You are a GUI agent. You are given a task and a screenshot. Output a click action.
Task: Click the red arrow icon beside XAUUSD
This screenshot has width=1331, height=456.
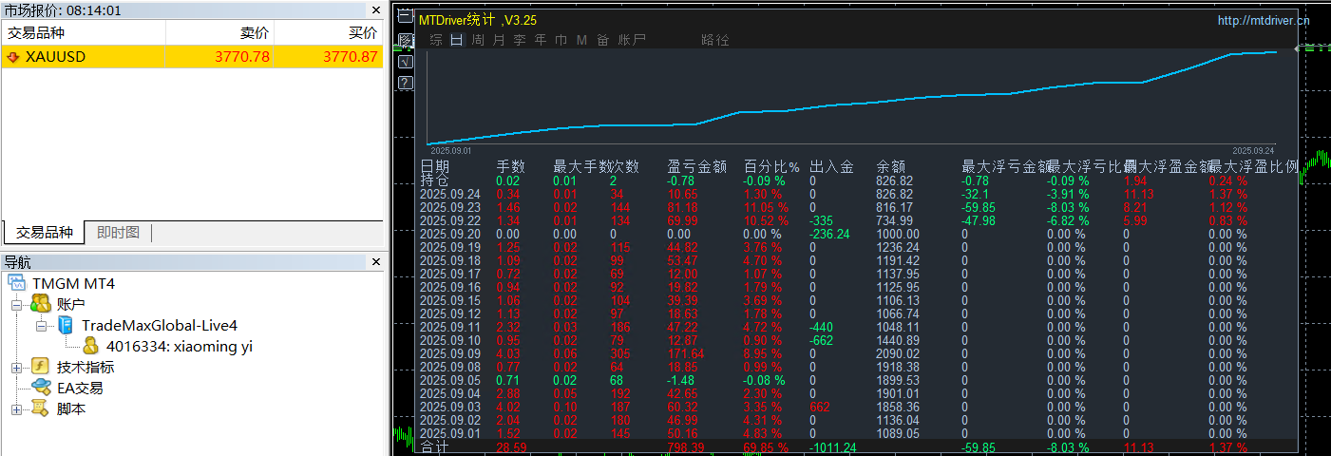pos(13,57)
